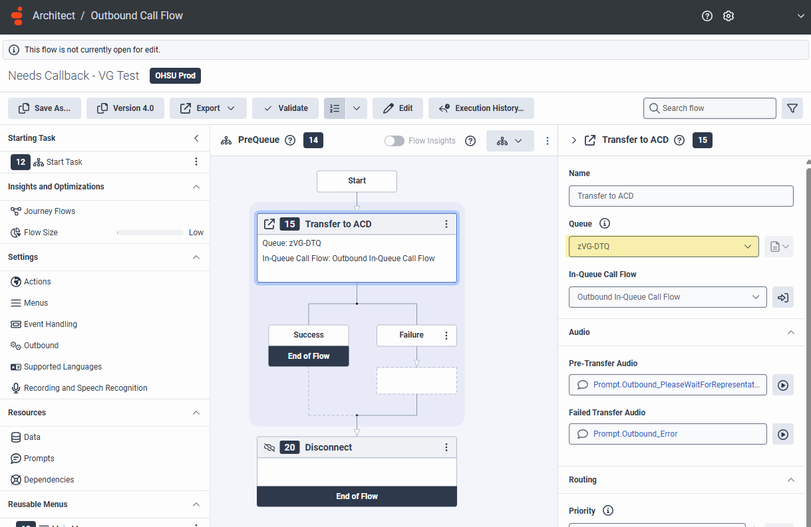Click the flow not open info icon
The height and width of the screenshot is (527, 811).
14,50
